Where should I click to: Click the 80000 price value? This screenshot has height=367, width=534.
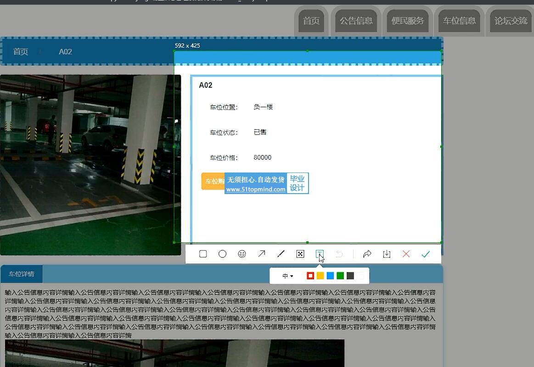point(262,157)
